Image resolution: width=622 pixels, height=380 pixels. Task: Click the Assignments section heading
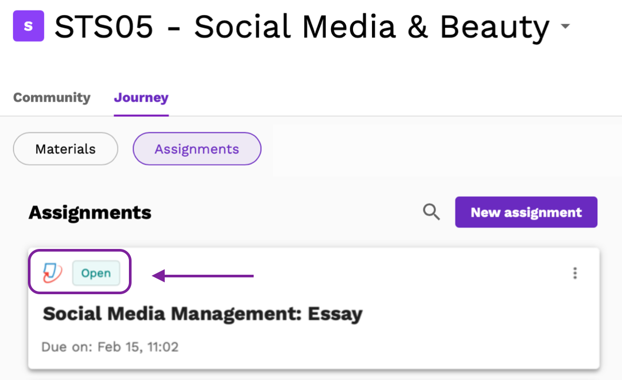point(89,213)
